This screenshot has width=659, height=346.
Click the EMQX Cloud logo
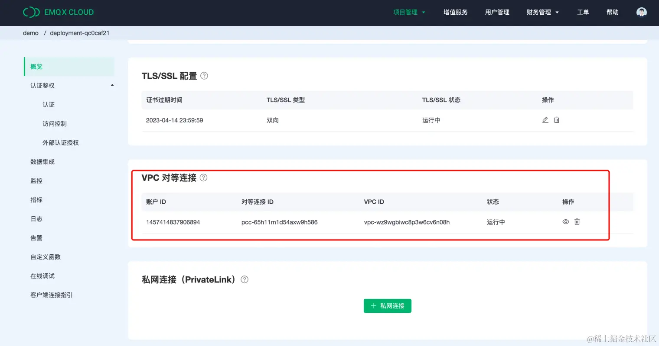(x=58, y=12)
